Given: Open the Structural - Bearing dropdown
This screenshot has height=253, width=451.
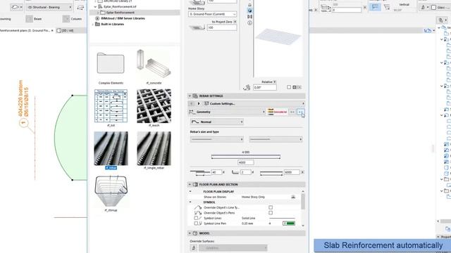Looking at the screenshot, I should 49,7.
